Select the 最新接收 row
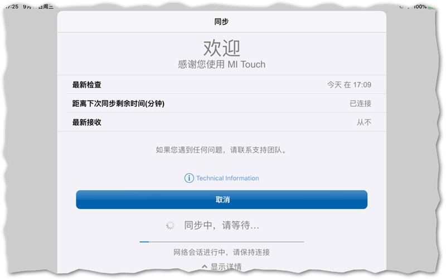The image size is (446, 279). (x=221, y=123)
